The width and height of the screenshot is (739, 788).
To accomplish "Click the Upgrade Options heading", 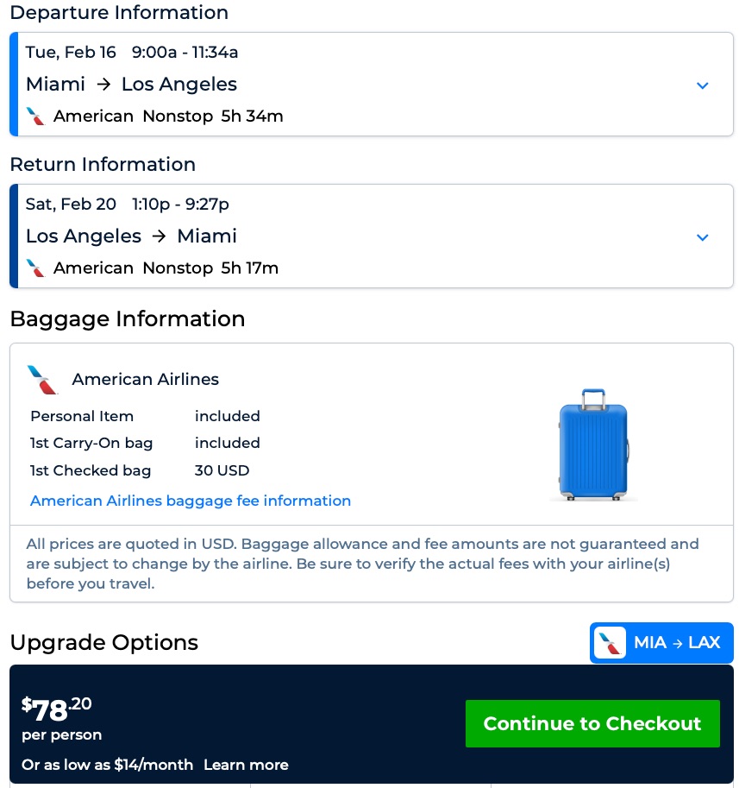I will (x=103, y=643).
